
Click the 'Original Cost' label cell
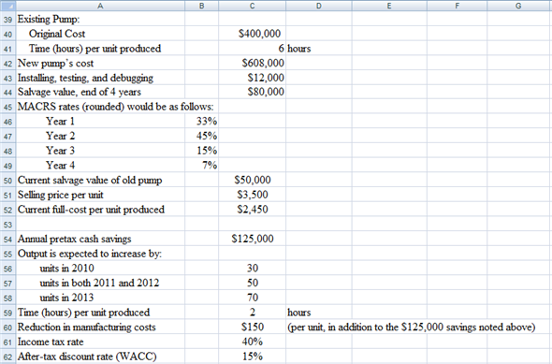click(x=100, y=34)
